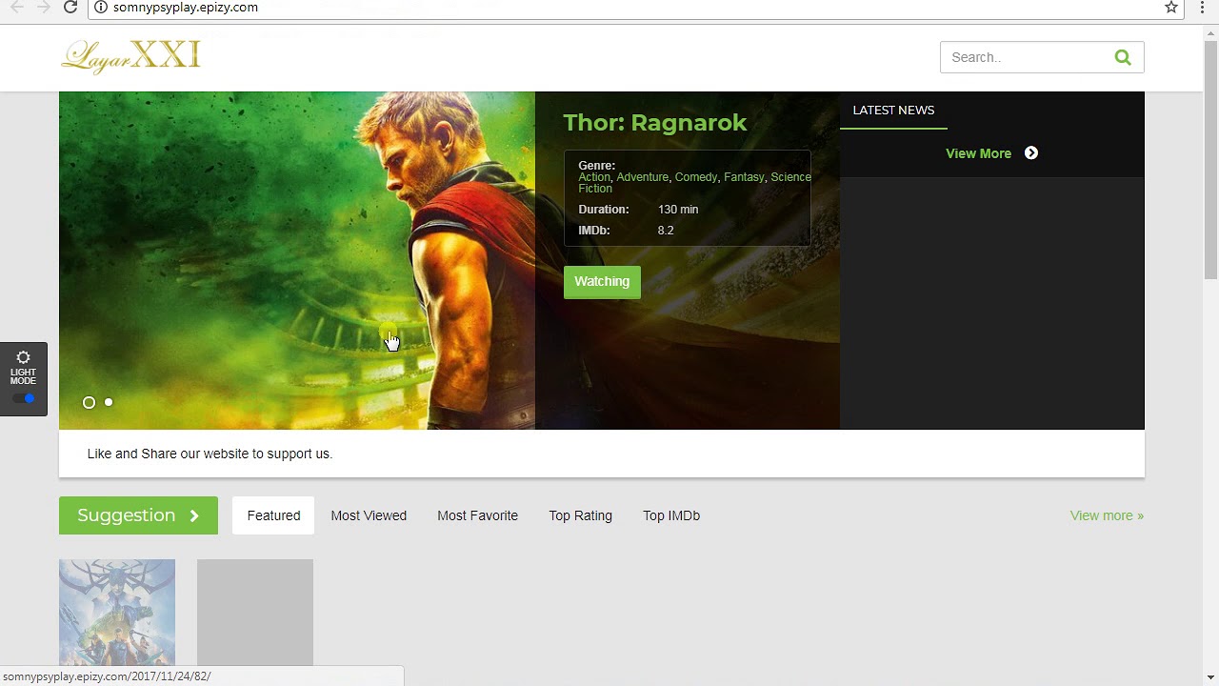
Task: Click the browser back arrow
Action: click(16, 8)
